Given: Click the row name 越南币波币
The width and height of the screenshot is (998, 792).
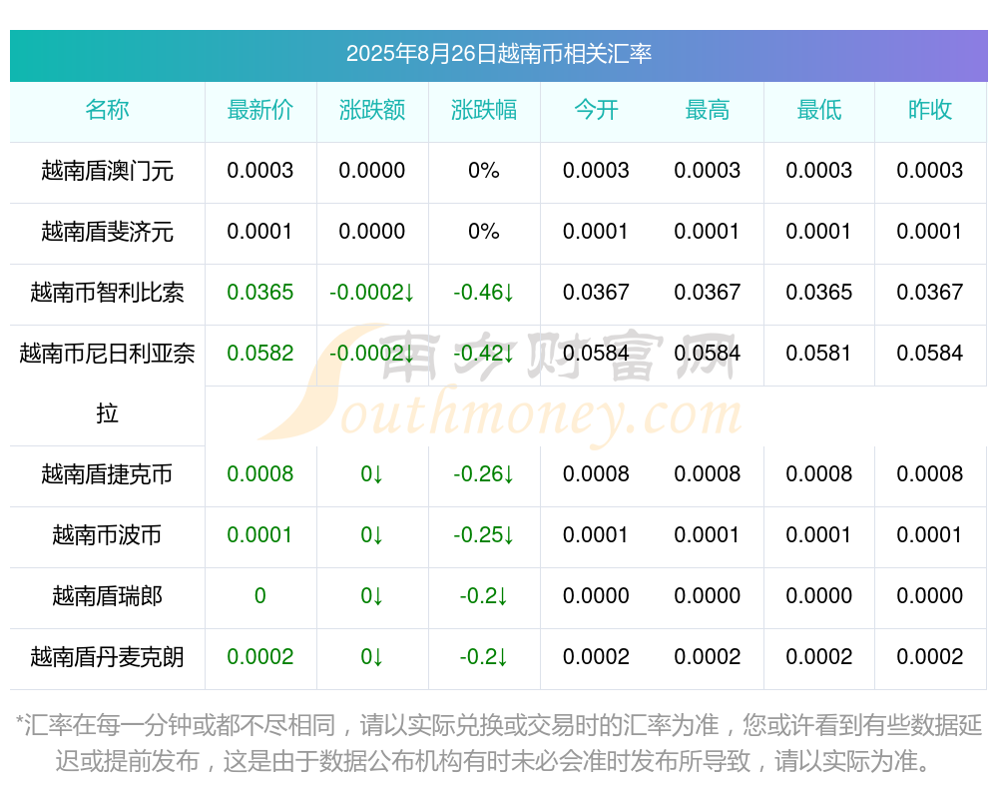Looking at the screenshot, I should [x=107, y=535].
